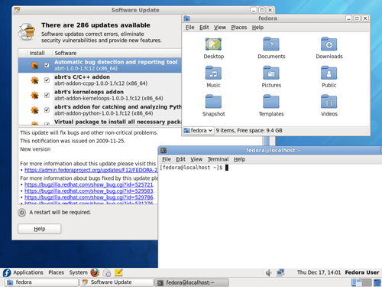Image resolution: width=382 pixels, height=287 pixels.
Task: Click the Software Update package box icon
Action: pyautogui.click(x=27, y=32)
